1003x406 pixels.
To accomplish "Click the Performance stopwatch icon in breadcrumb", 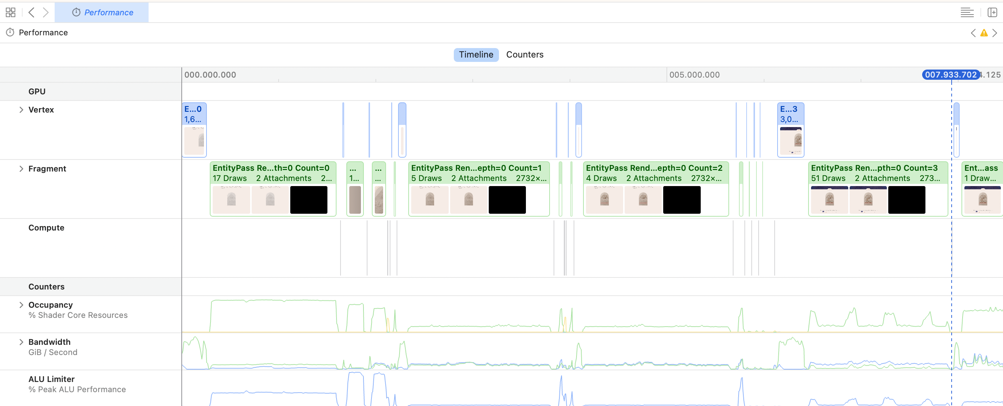I will [10, 33].
